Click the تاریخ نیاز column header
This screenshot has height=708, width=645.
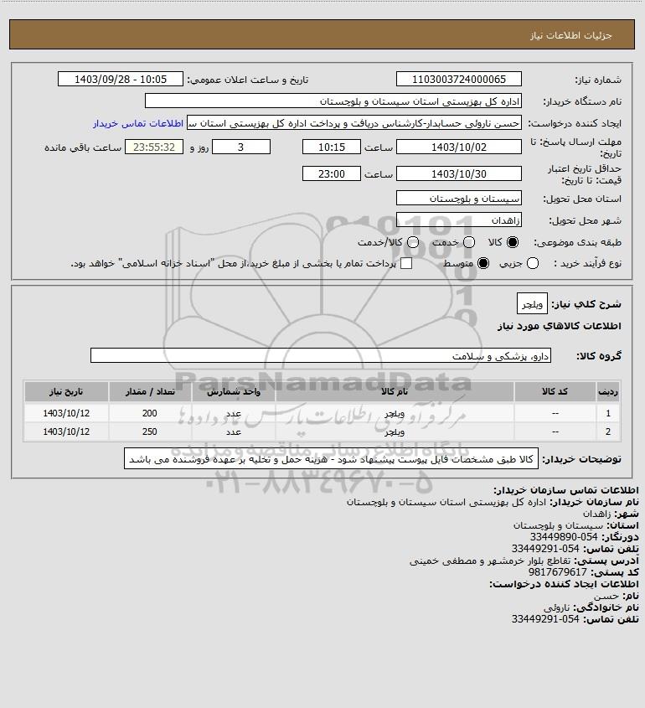(x=66, y=392)
